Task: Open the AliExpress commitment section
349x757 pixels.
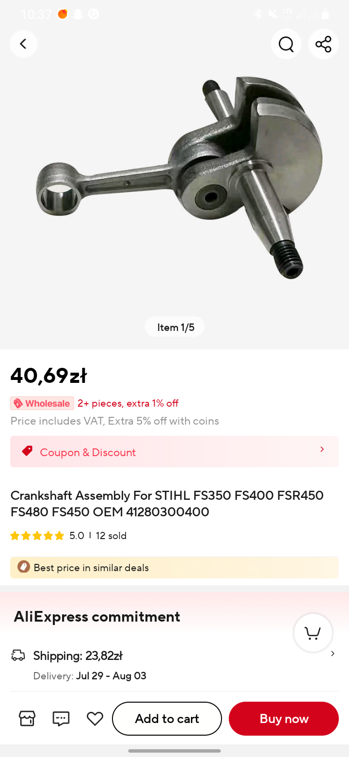Action: point(97,616)
